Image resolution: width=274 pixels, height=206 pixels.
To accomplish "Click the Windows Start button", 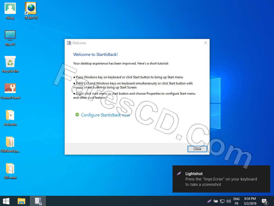I will [x=6, y=201].
